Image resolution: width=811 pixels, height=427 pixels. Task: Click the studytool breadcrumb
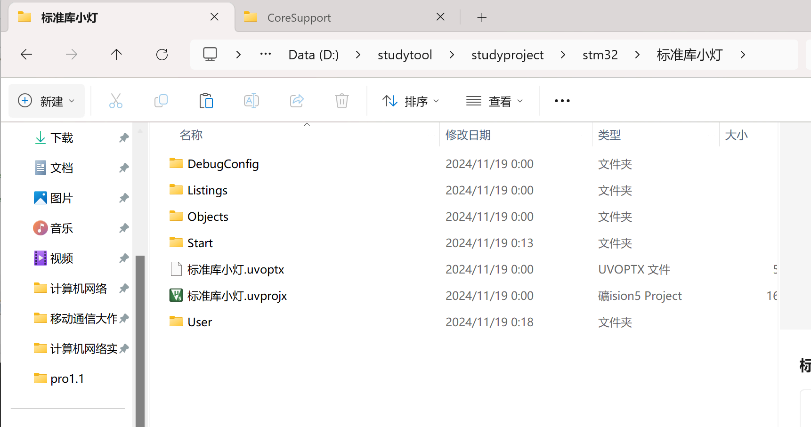405,55
